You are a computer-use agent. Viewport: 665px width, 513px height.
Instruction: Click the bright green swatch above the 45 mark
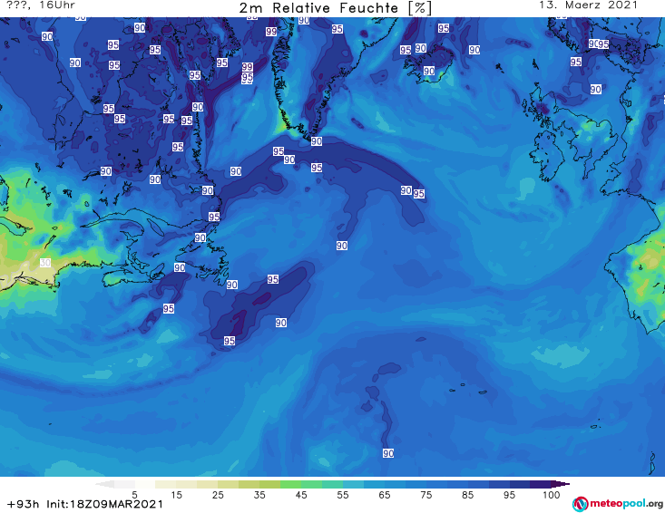click(x=290, y=484)
